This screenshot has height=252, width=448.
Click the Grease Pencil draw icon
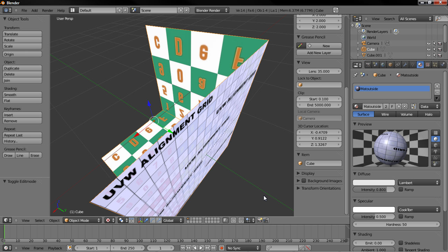tap(300, 46)
